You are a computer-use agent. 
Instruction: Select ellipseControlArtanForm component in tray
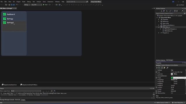pyautogui.click(x=9, y=85)
